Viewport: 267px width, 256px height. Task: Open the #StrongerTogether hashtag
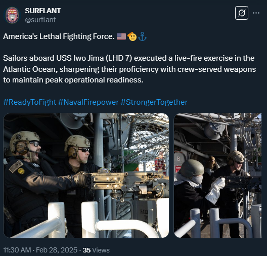click(x=154, y=102)
